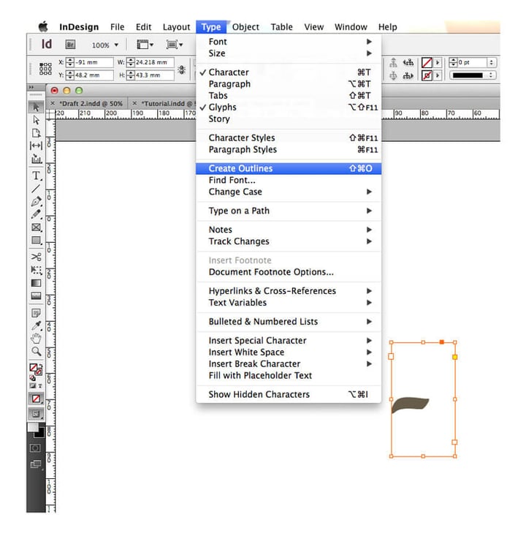The width and height of the screenshot is (526, 539).
Task: Select the Gradient Swatch tool
Action: tap(36, 283)
